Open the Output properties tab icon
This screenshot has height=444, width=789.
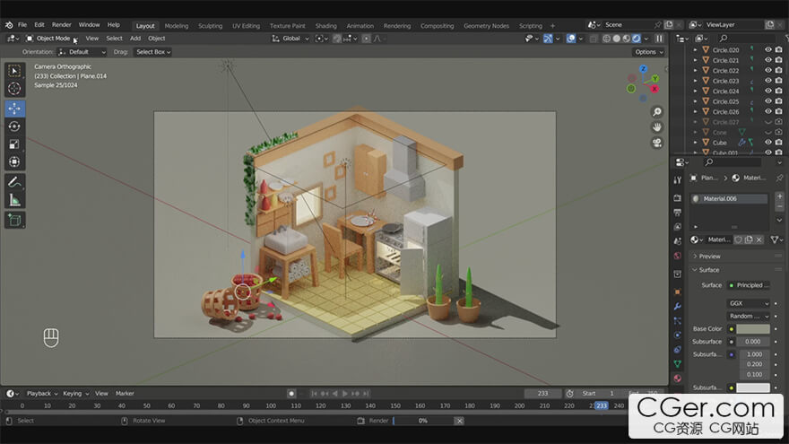[677, 212]
